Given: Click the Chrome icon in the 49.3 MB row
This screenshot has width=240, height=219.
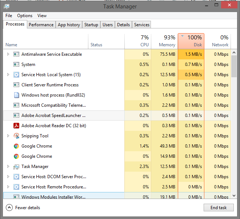Looking at the screenshot, I should (16, 146).
